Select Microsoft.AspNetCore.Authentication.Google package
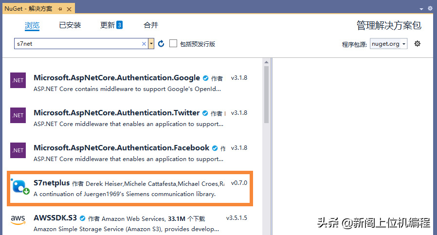The height and width of the screenshot is (235, 437). pyautogui.click(x=117, y=78)
